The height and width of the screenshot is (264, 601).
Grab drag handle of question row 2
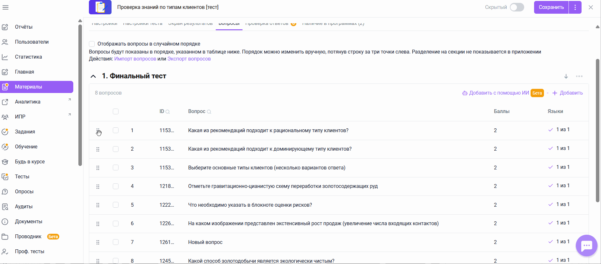click(x=98, y=149)
